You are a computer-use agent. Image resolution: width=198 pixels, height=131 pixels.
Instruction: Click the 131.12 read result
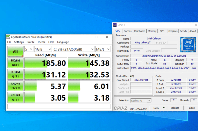click(46, 74)
